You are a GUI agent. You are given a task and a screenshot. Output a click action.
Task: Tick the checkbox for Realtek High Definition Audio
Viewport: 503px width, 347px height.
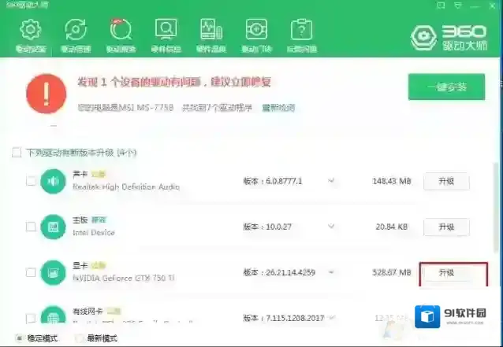click(31, 182)
